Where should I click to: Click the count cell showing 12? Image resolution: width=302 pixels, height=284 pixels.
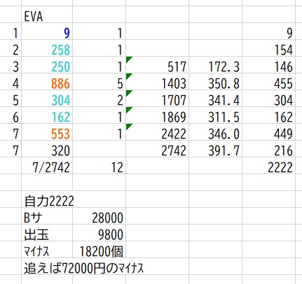pos(99,167)
